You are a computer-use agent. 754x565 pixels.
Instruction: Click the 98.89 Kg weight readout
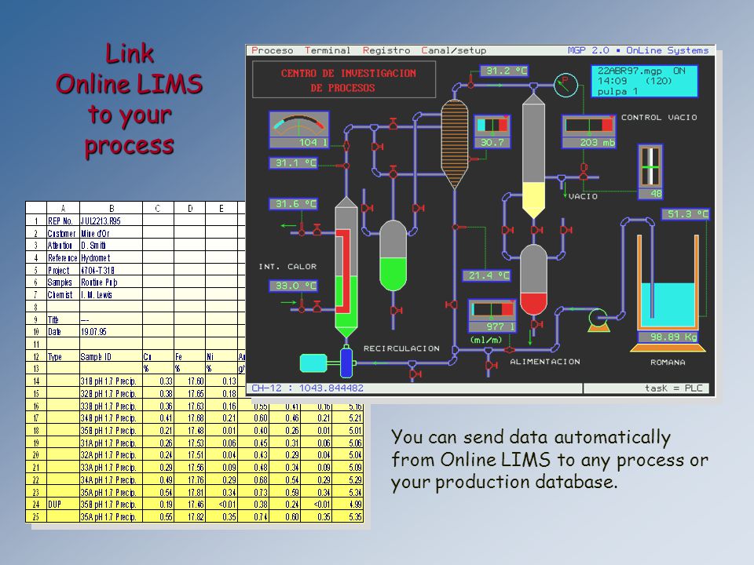[x=668, y=337]
